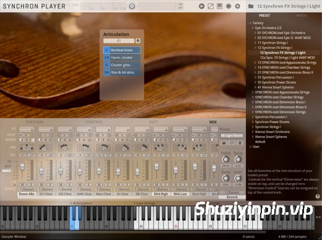Image resolution: width=322 pixels, height=240 pixels.
Task: Click the stack icon next to the C1 field
Action: point(138,41)
